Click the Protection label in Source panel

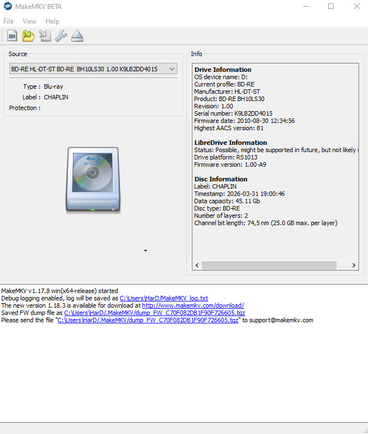click(x=25, y=108)
